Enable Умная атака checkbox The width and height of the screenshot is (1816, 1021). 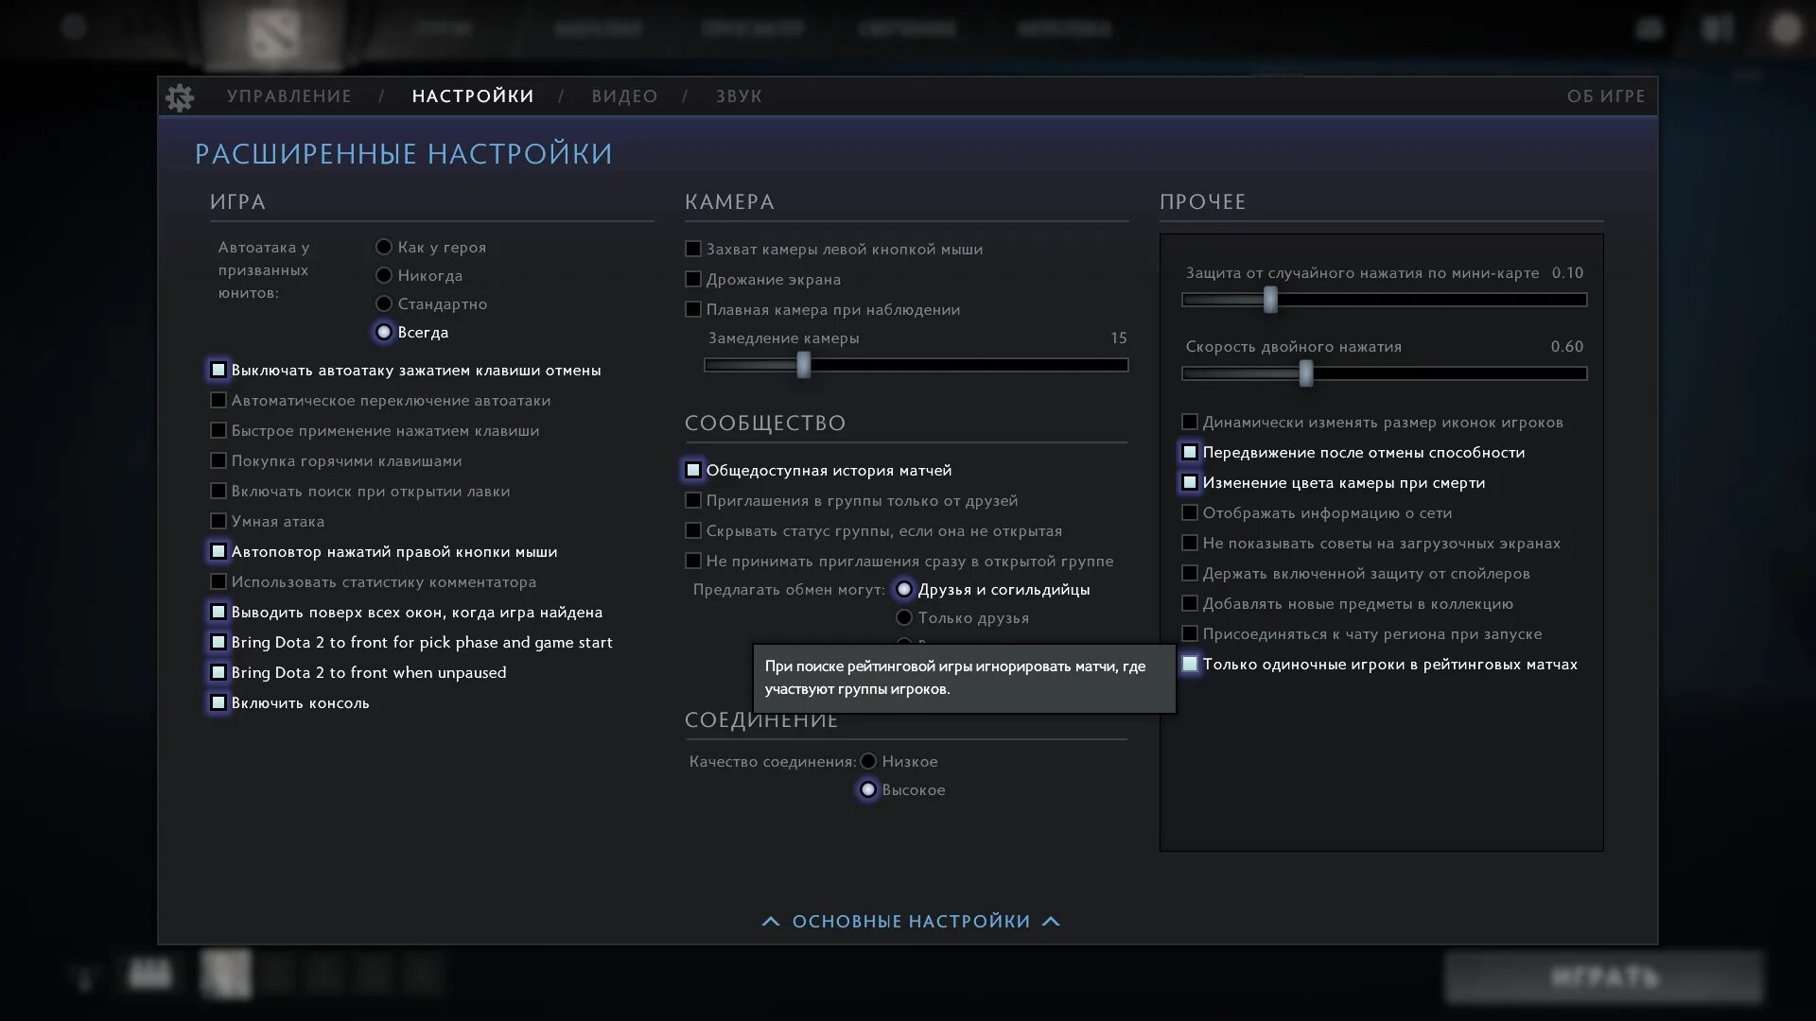(218, 521)
